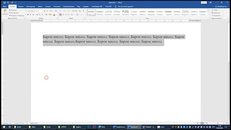Redo the last action
This screenshot has height=130, width=231.
point(12,3)
